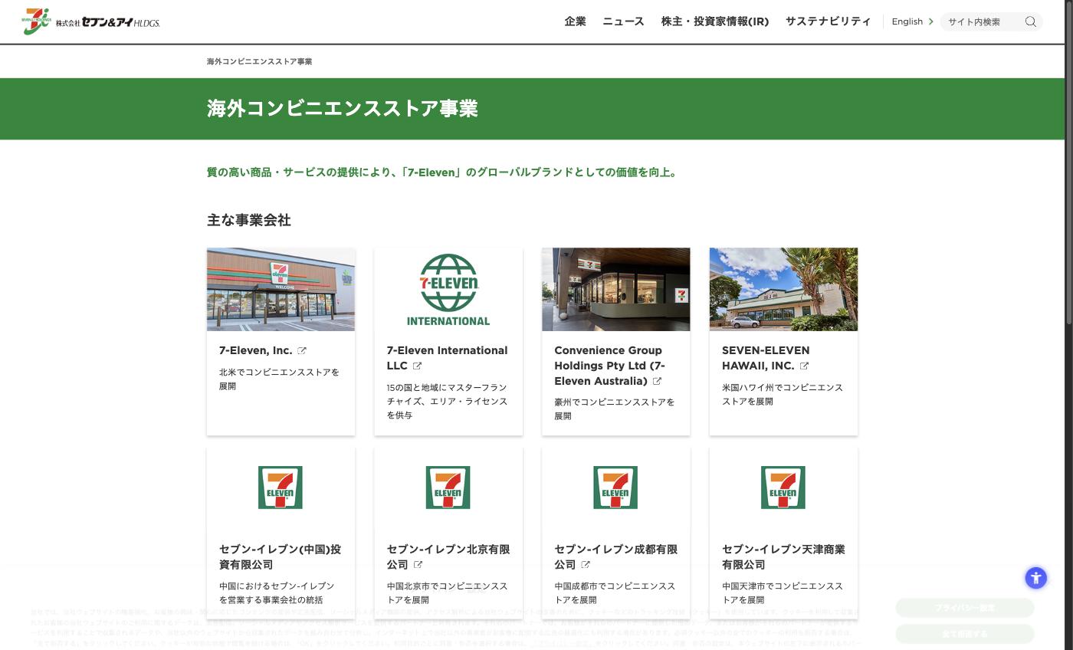Click external link icon beside セブン-イレブン成都有限公司

click(x=586, y=565)
